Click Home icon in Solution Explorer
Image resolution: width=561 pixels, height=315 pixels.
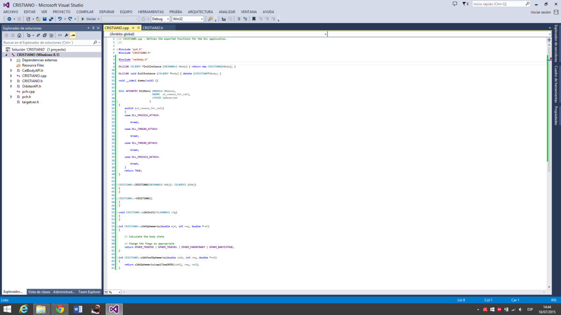[x=19, y=35]
